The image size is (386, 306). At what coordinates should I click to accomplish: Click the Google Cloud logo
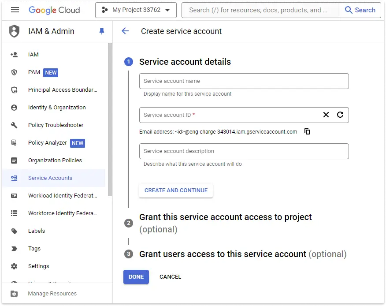pyautogui.click(x=54, y=10)
